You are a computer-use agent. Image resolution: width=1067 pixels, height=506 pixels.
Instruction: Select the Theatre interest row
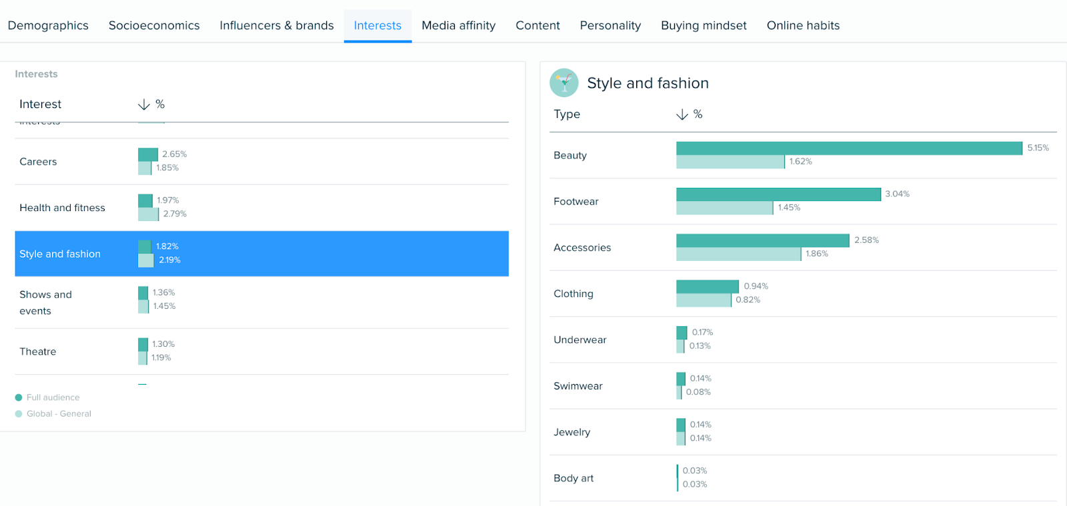click(x=261, y=352)
